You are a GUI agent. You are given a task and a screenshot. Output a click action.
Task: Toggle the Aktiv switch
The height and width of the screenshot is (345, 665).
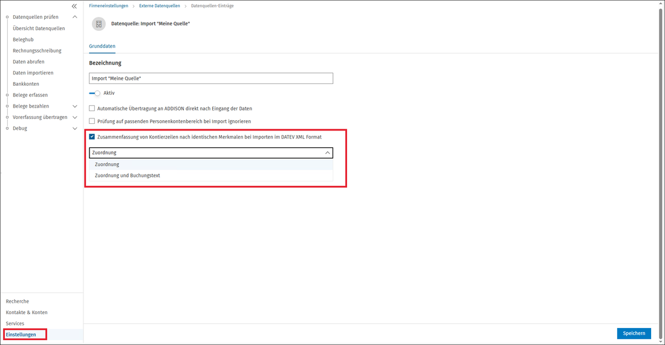(x=94, y=93)
